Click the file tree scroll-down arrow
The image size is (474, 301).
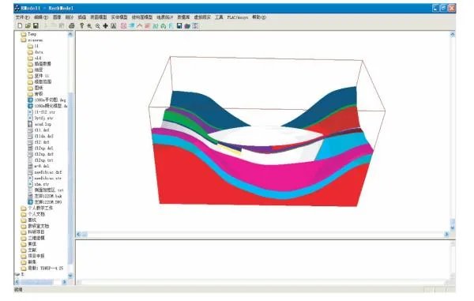pos(70,276)
